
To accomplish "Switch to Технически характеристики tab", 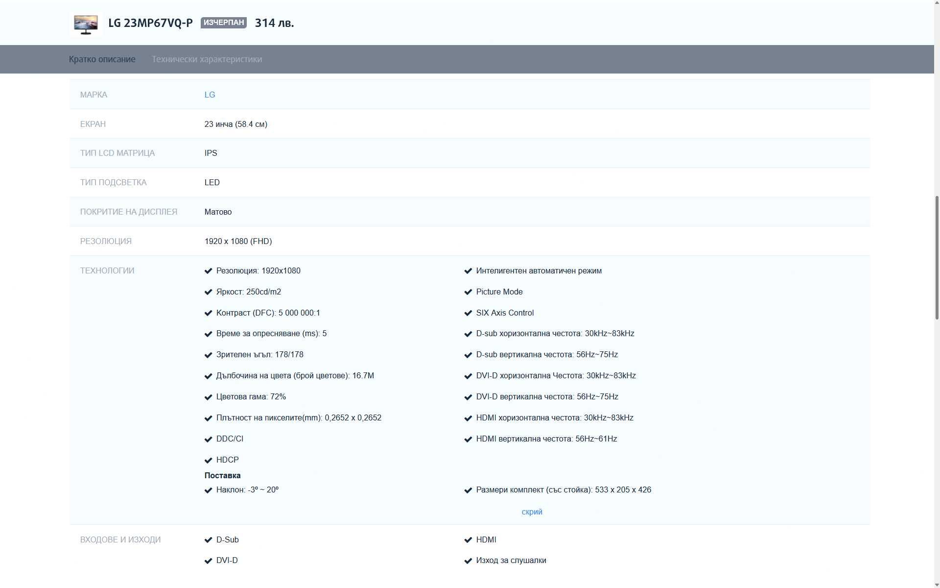I will (x=207, y=59).
